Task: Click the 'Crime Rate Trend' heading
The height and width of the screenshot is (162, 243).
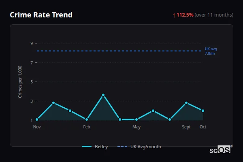Action: (41, 15)
